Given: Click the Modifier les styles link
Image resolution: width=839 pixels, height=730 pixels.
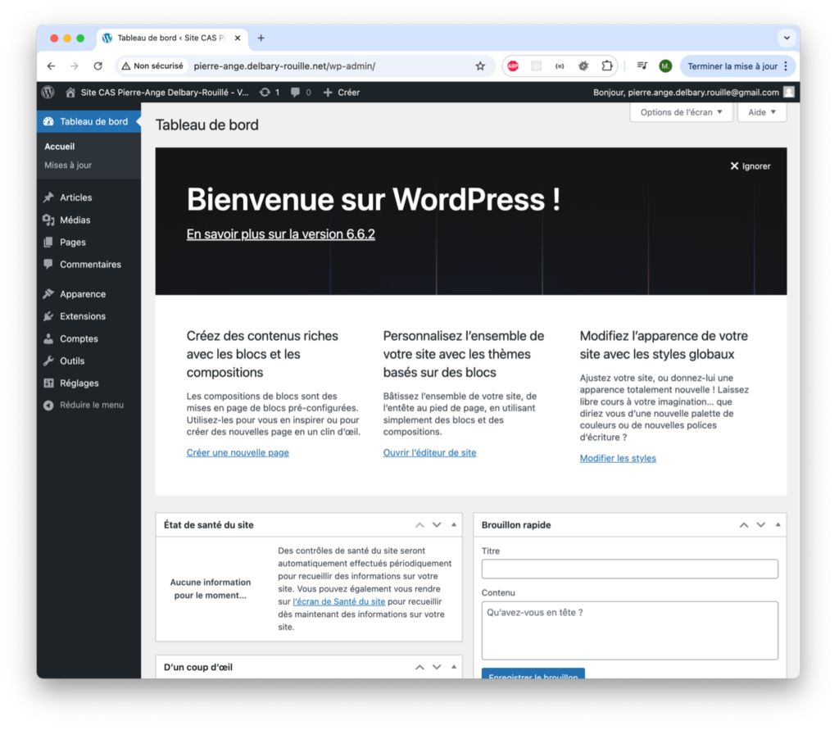Looking at the screenshot, I should [x=618, y=459].
